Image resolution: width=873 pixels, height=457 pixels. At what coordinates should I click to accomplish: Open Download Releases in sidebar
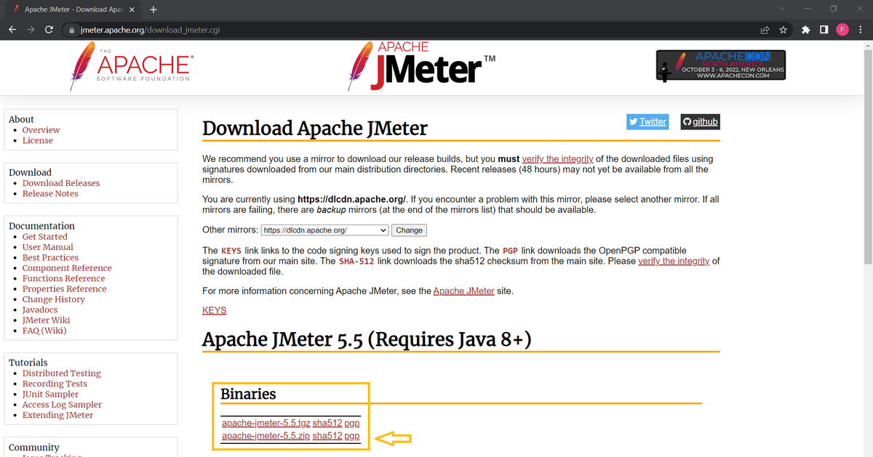tap(61, 183)
